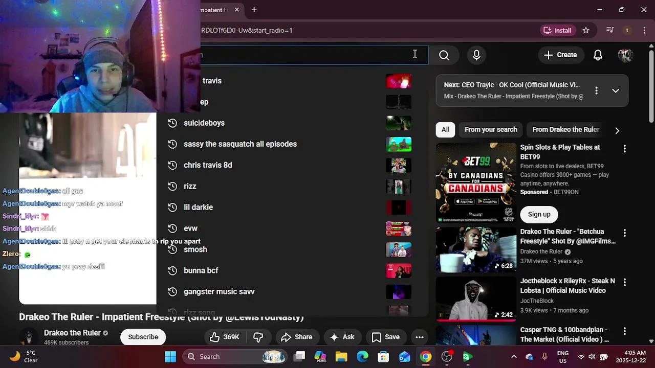Open the Betchua Freestyle video thumbnail
Image resolution: width=655 pixels, height=368 pixels.
point(476,250)
